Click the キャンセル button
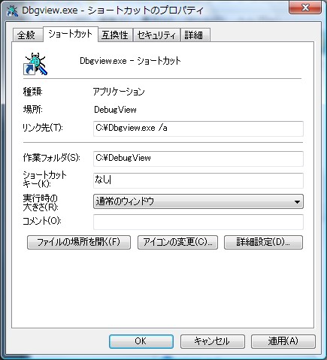Screen dimensions: 327x360 (x=212, y=341)
